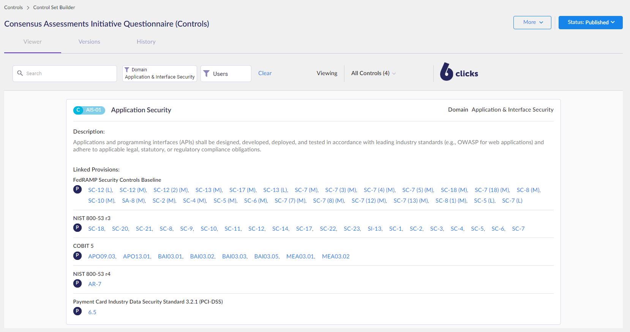Open the All Controls (4) viewing dropdown

373,73
